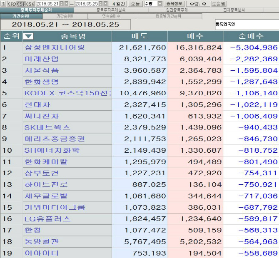Click net value -558,689
This screenshot has height=258, width=279.
[x=258, y=253]
